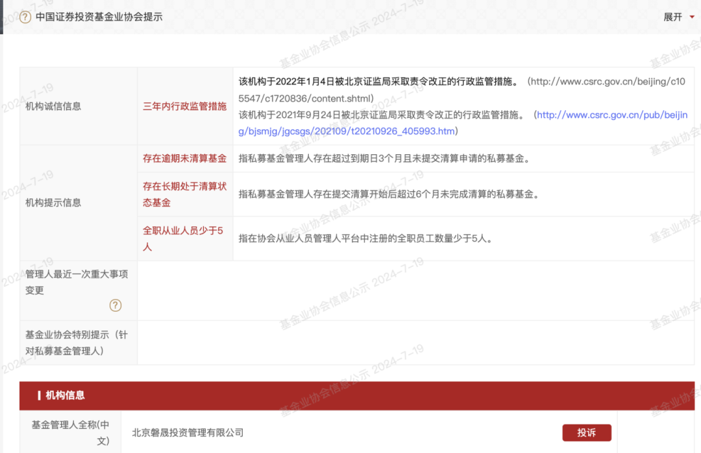This screenshot has width=701, height=453.
Task: Click the help icon under 管理人最近一次重大事项变更
Action: (x=115, y=305)
